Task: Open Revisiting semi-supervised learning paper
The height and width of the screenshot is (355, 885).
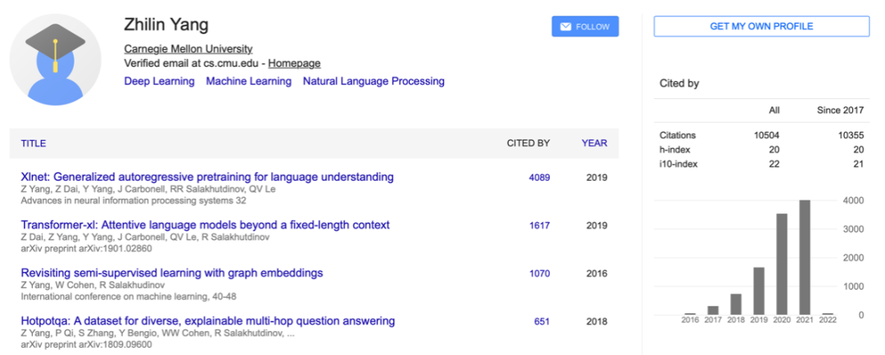Action: [x=172, y=273]
